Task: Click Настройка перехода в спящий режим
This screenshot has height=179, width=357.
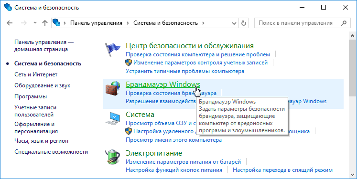Action: [282, 170]
